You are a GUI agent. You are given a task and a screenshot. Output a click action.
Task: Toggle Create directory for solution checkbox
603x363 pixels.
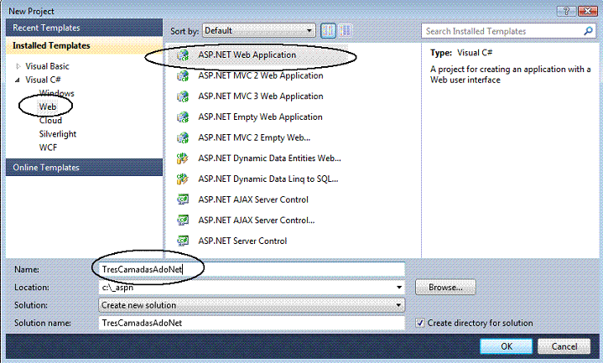(x=420, y=323)
